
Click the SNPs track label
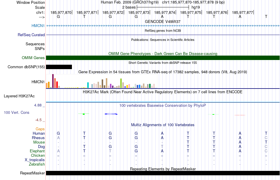click(40, 49)
